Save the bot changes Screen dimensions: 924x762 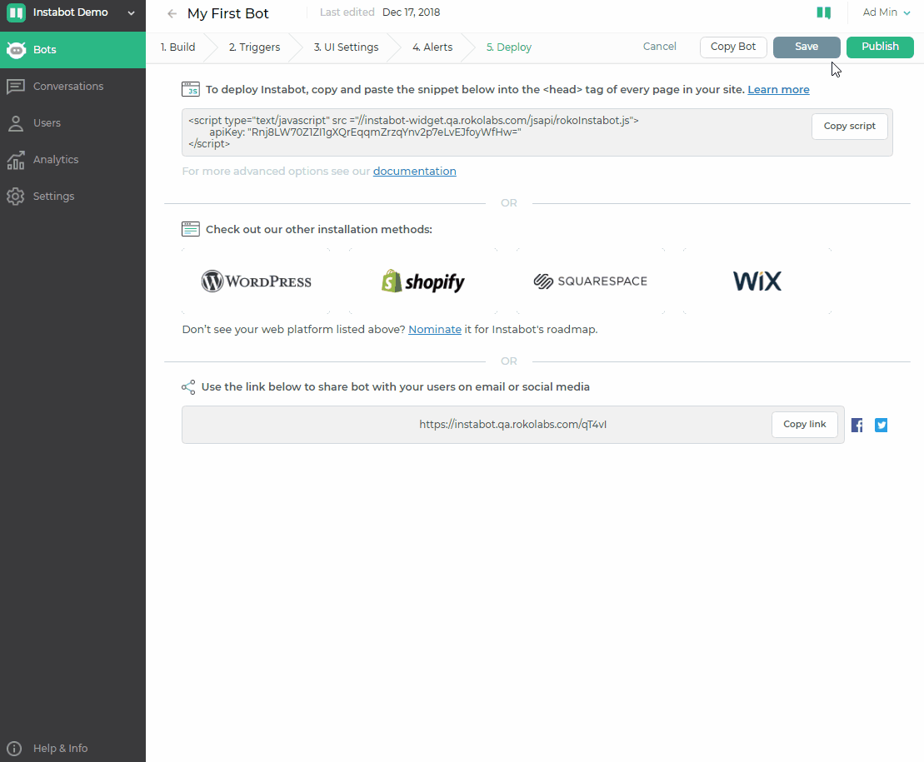pos(807,47)
